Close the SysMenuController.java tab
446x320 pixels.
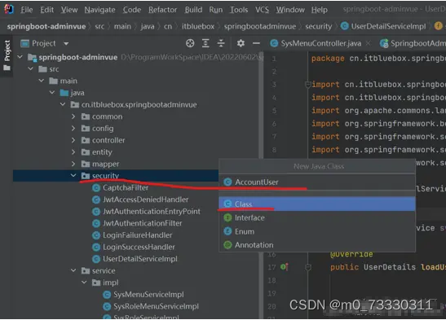[x=368, y=43]
